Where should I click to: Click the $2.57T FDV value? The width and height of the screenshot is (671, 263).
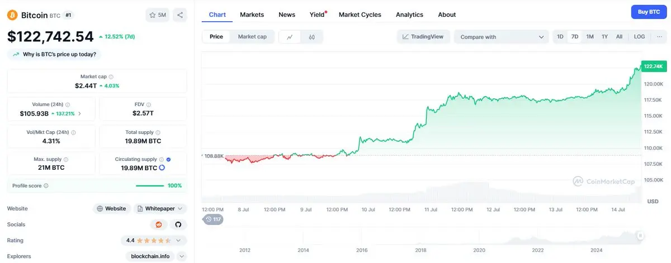(x=143, y=113)
